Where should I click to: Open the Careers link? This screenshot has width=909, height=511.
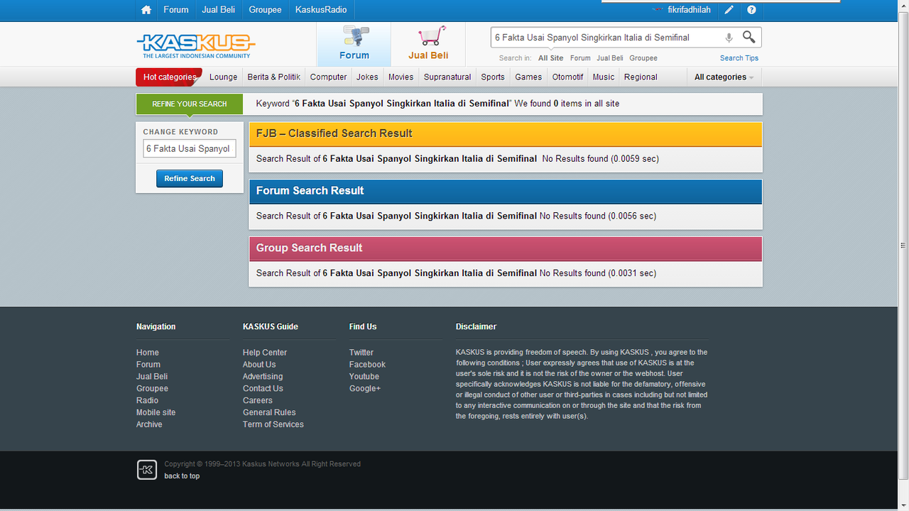[258, 401]
